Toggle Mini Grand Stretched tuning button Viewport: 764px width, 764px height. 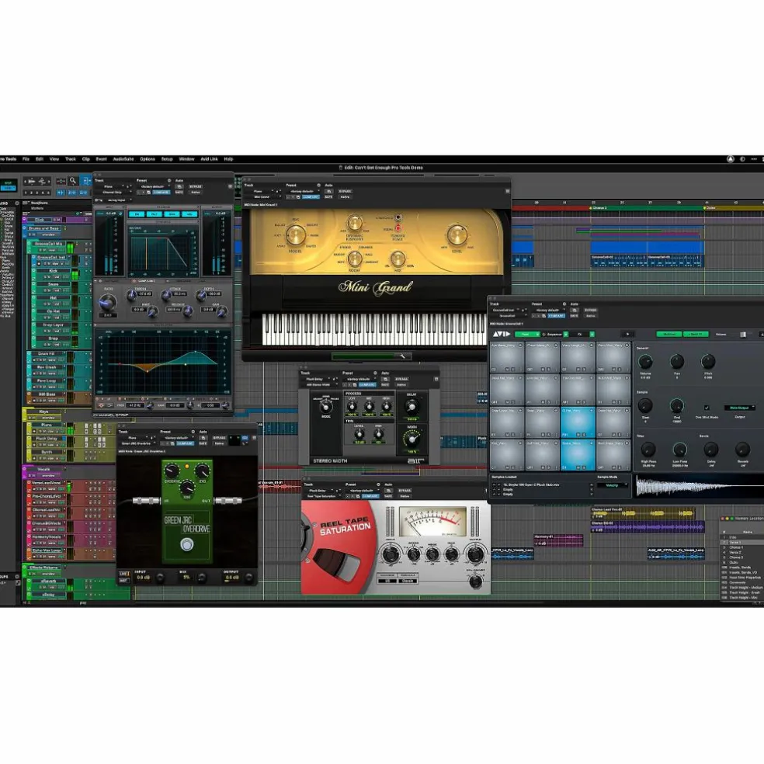[x=398, y=217]
